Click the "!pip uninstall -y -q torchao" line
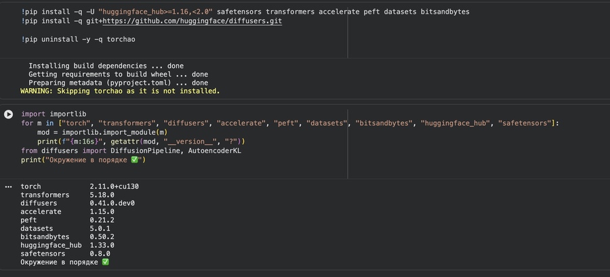The image size is (610, 277). (78, 39)
